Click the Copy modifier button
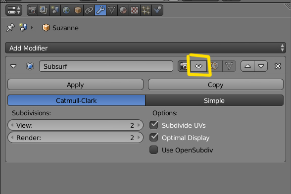 tap(216, 85)
